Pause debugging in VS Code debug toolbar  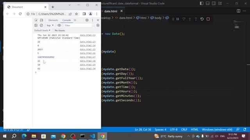point(178,19)
